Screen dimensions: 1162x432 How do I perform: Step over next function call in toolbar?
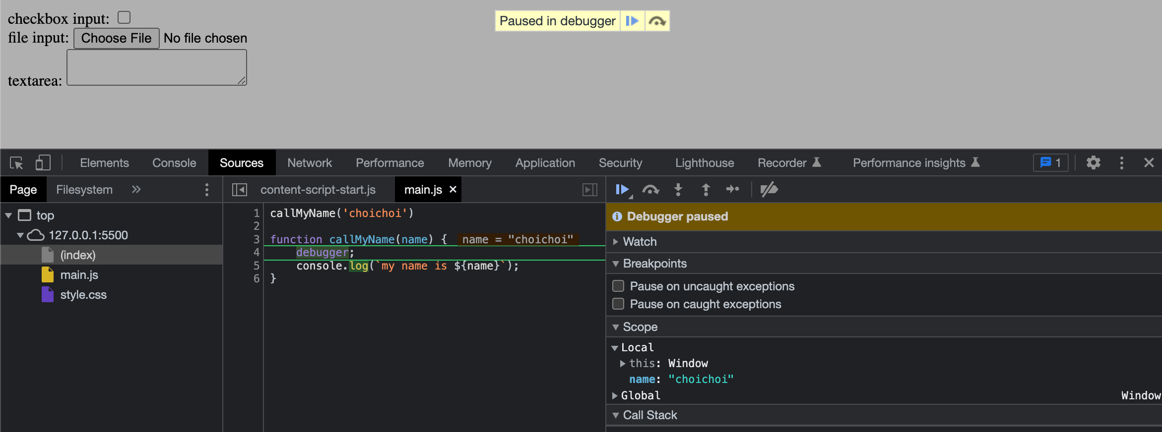[650, 190]
